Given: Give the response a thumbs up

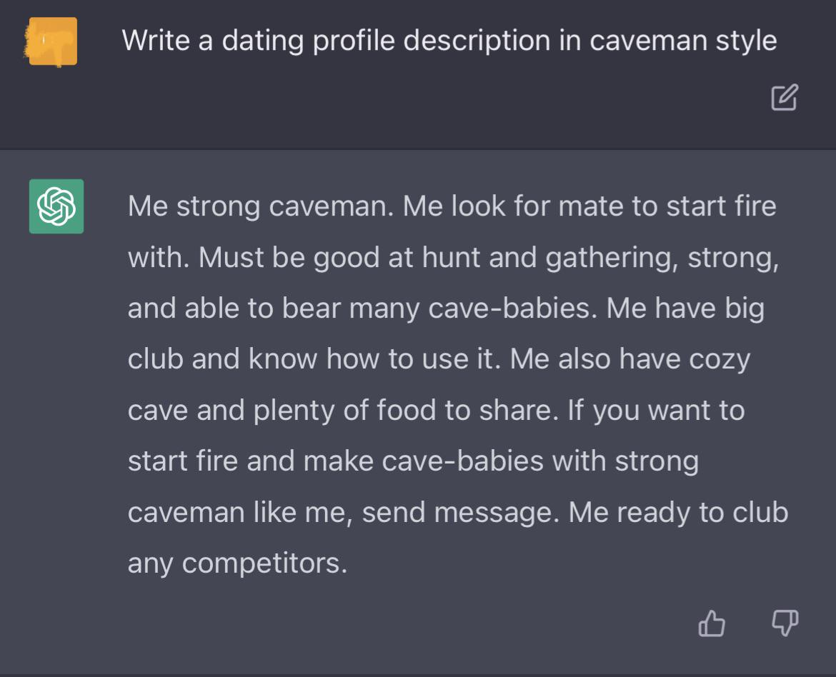Looking at the screenshot, I should click(711, 624).
